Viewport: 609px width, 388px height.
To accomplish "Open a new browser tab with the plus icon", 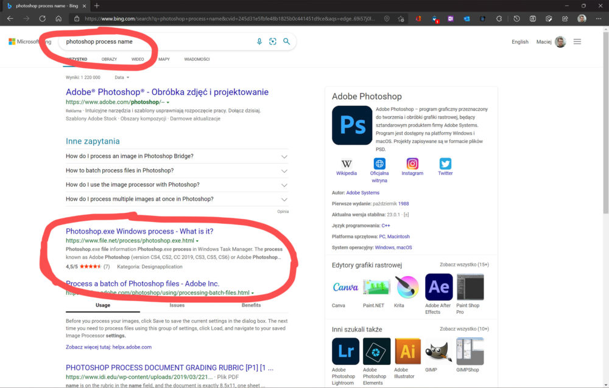I will pos(97,6).
